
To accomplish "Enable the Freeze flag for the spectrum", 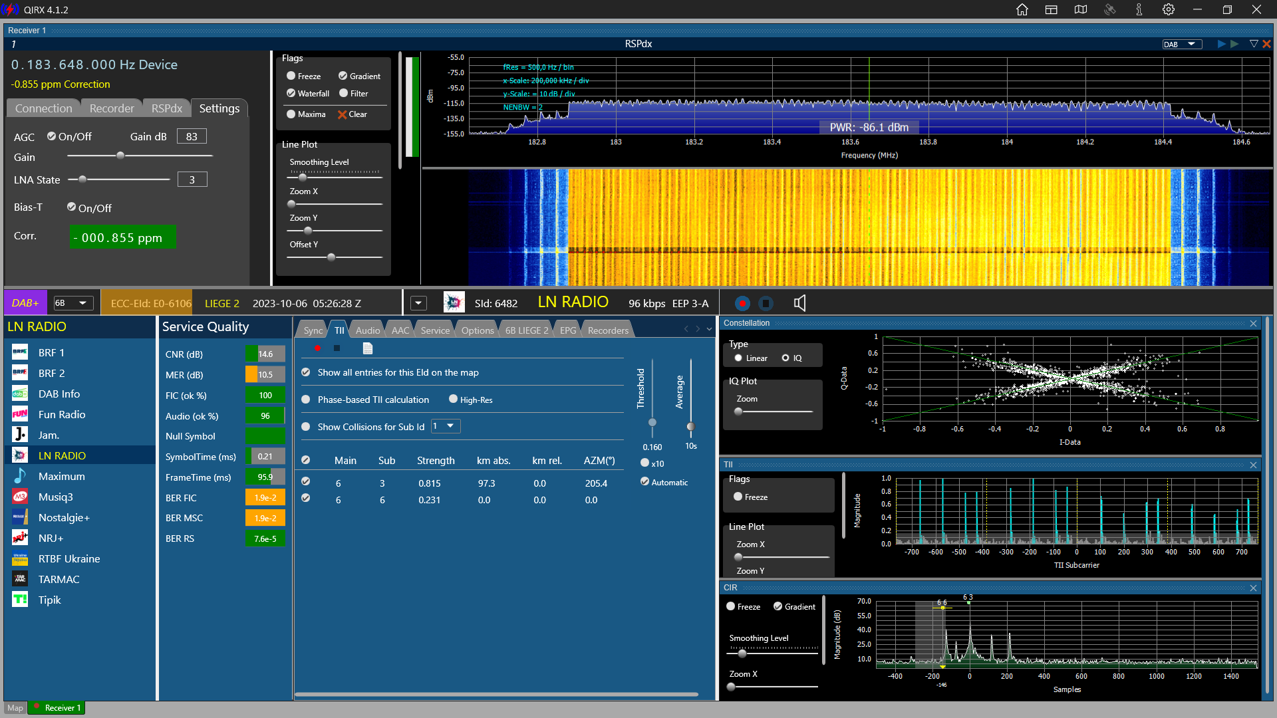I will click(291, 76).
